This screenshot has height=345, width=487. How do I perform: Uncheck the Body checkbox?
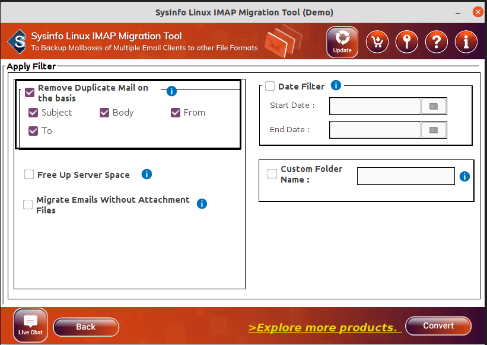click(x=104, y=113)
